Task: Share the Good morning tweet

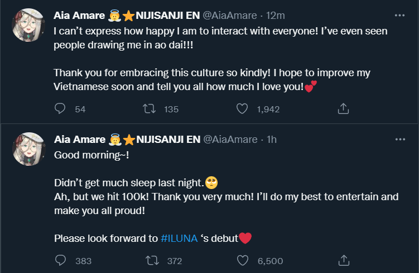Action: point(344,260)
